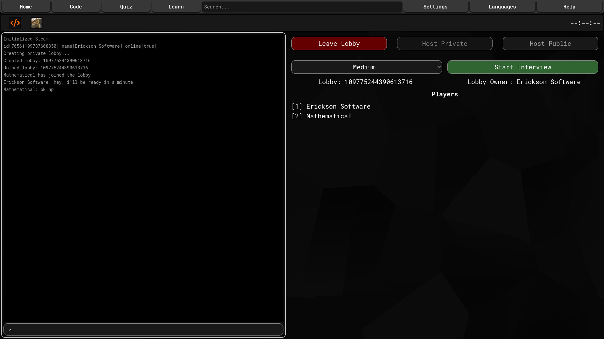
Task: Switch to the Code section
Action: click(76, 7)
